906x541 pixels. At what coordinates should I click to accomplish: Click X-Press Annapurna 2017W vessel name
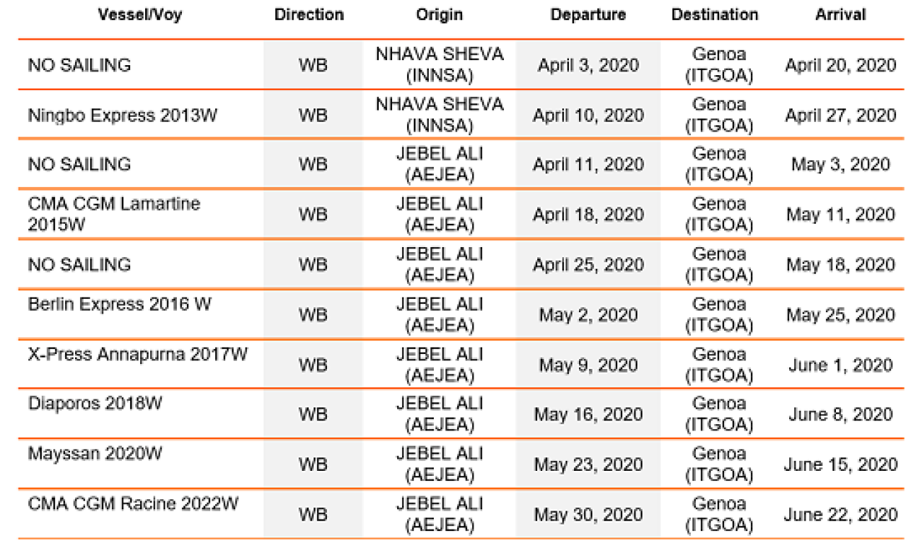tap(138, 355)
